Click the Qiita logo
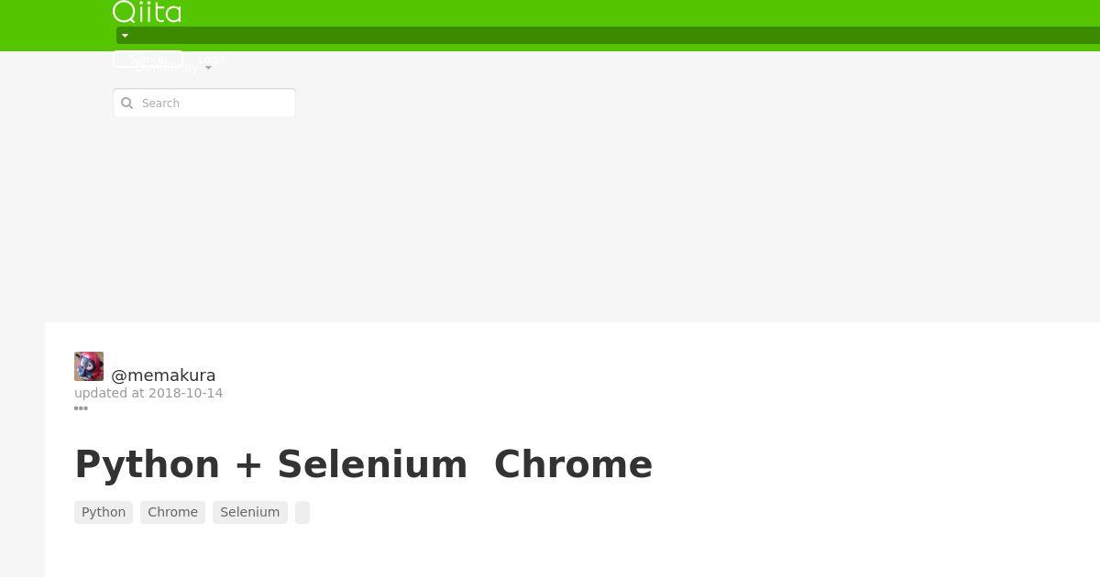This screenshot has height=577, width=1100. pyautogui.click(x=147, y=12)
